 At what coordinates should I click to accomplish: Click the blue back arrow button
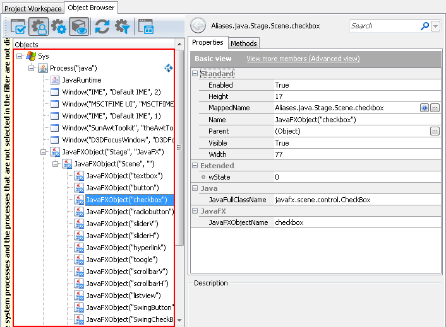(198, 26)
